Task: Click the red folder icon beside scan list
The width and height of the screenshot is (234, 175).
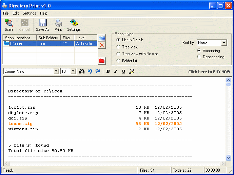Action: (102, 61)
